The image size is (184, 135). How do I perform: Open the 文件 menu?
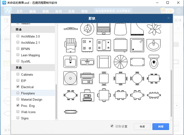(x=20, y=11)
